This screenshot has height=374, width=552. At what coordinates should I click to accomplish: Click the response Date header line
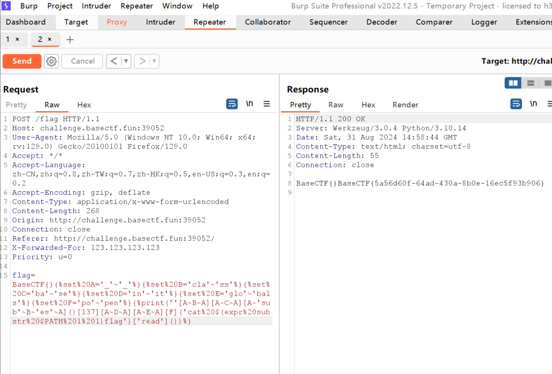[376, 137]
